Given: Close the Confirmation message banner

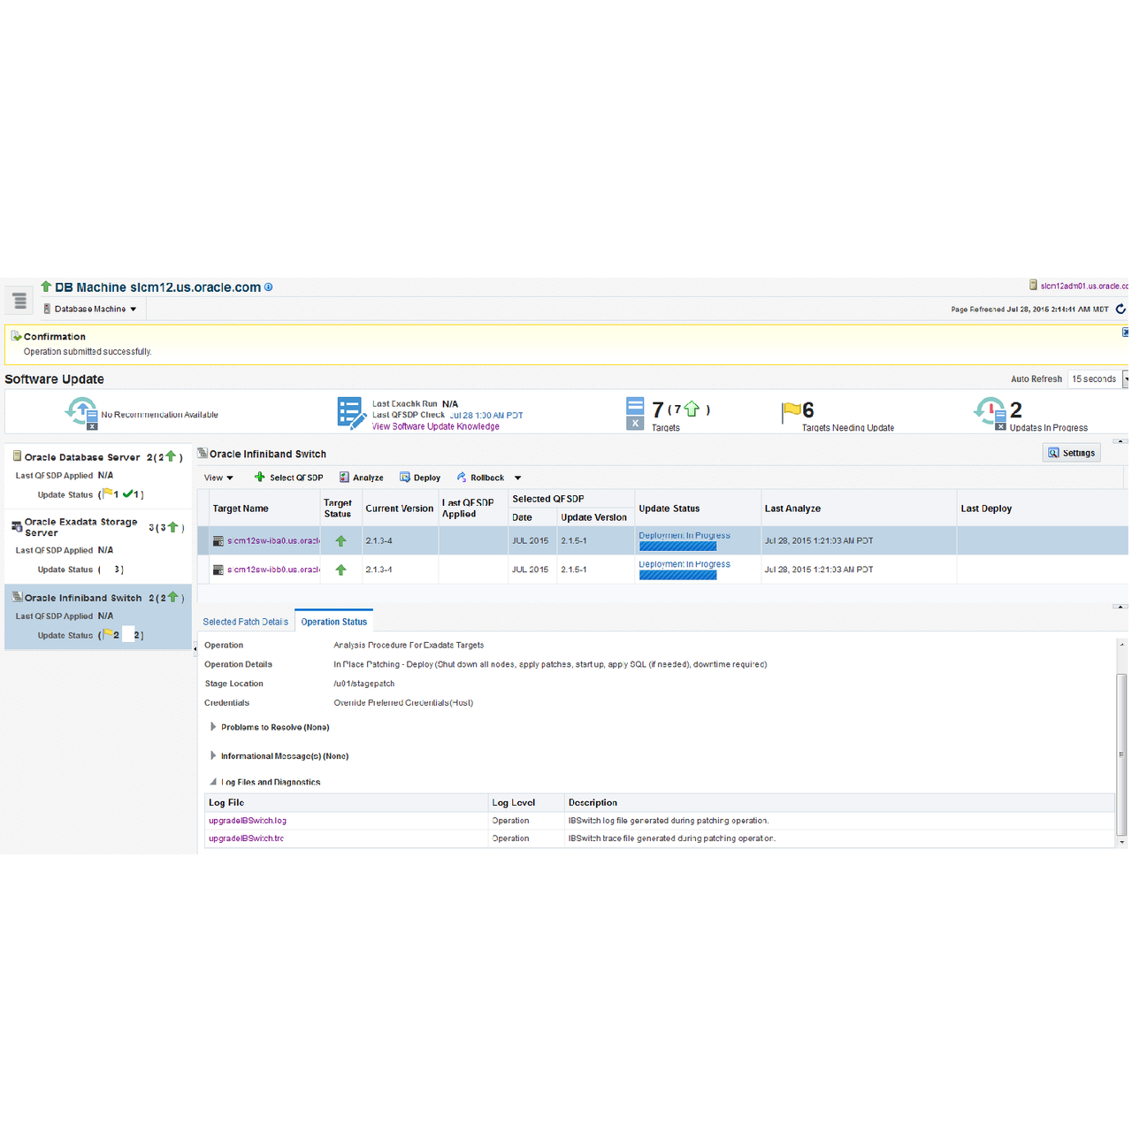Looking at the screenshot, I should pyautogui.click(x=1126, y=333).
